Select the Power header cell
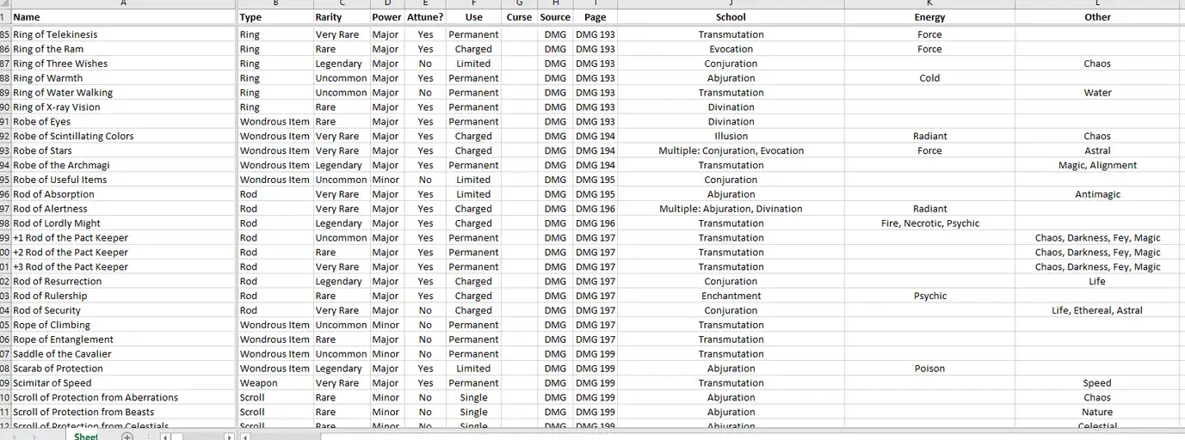 click(x=386, y=17)
